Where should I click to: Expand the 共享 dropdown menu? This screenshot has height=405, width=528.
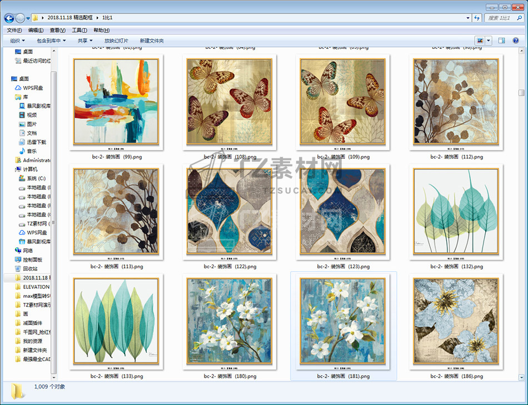click(x=85, y=41)
